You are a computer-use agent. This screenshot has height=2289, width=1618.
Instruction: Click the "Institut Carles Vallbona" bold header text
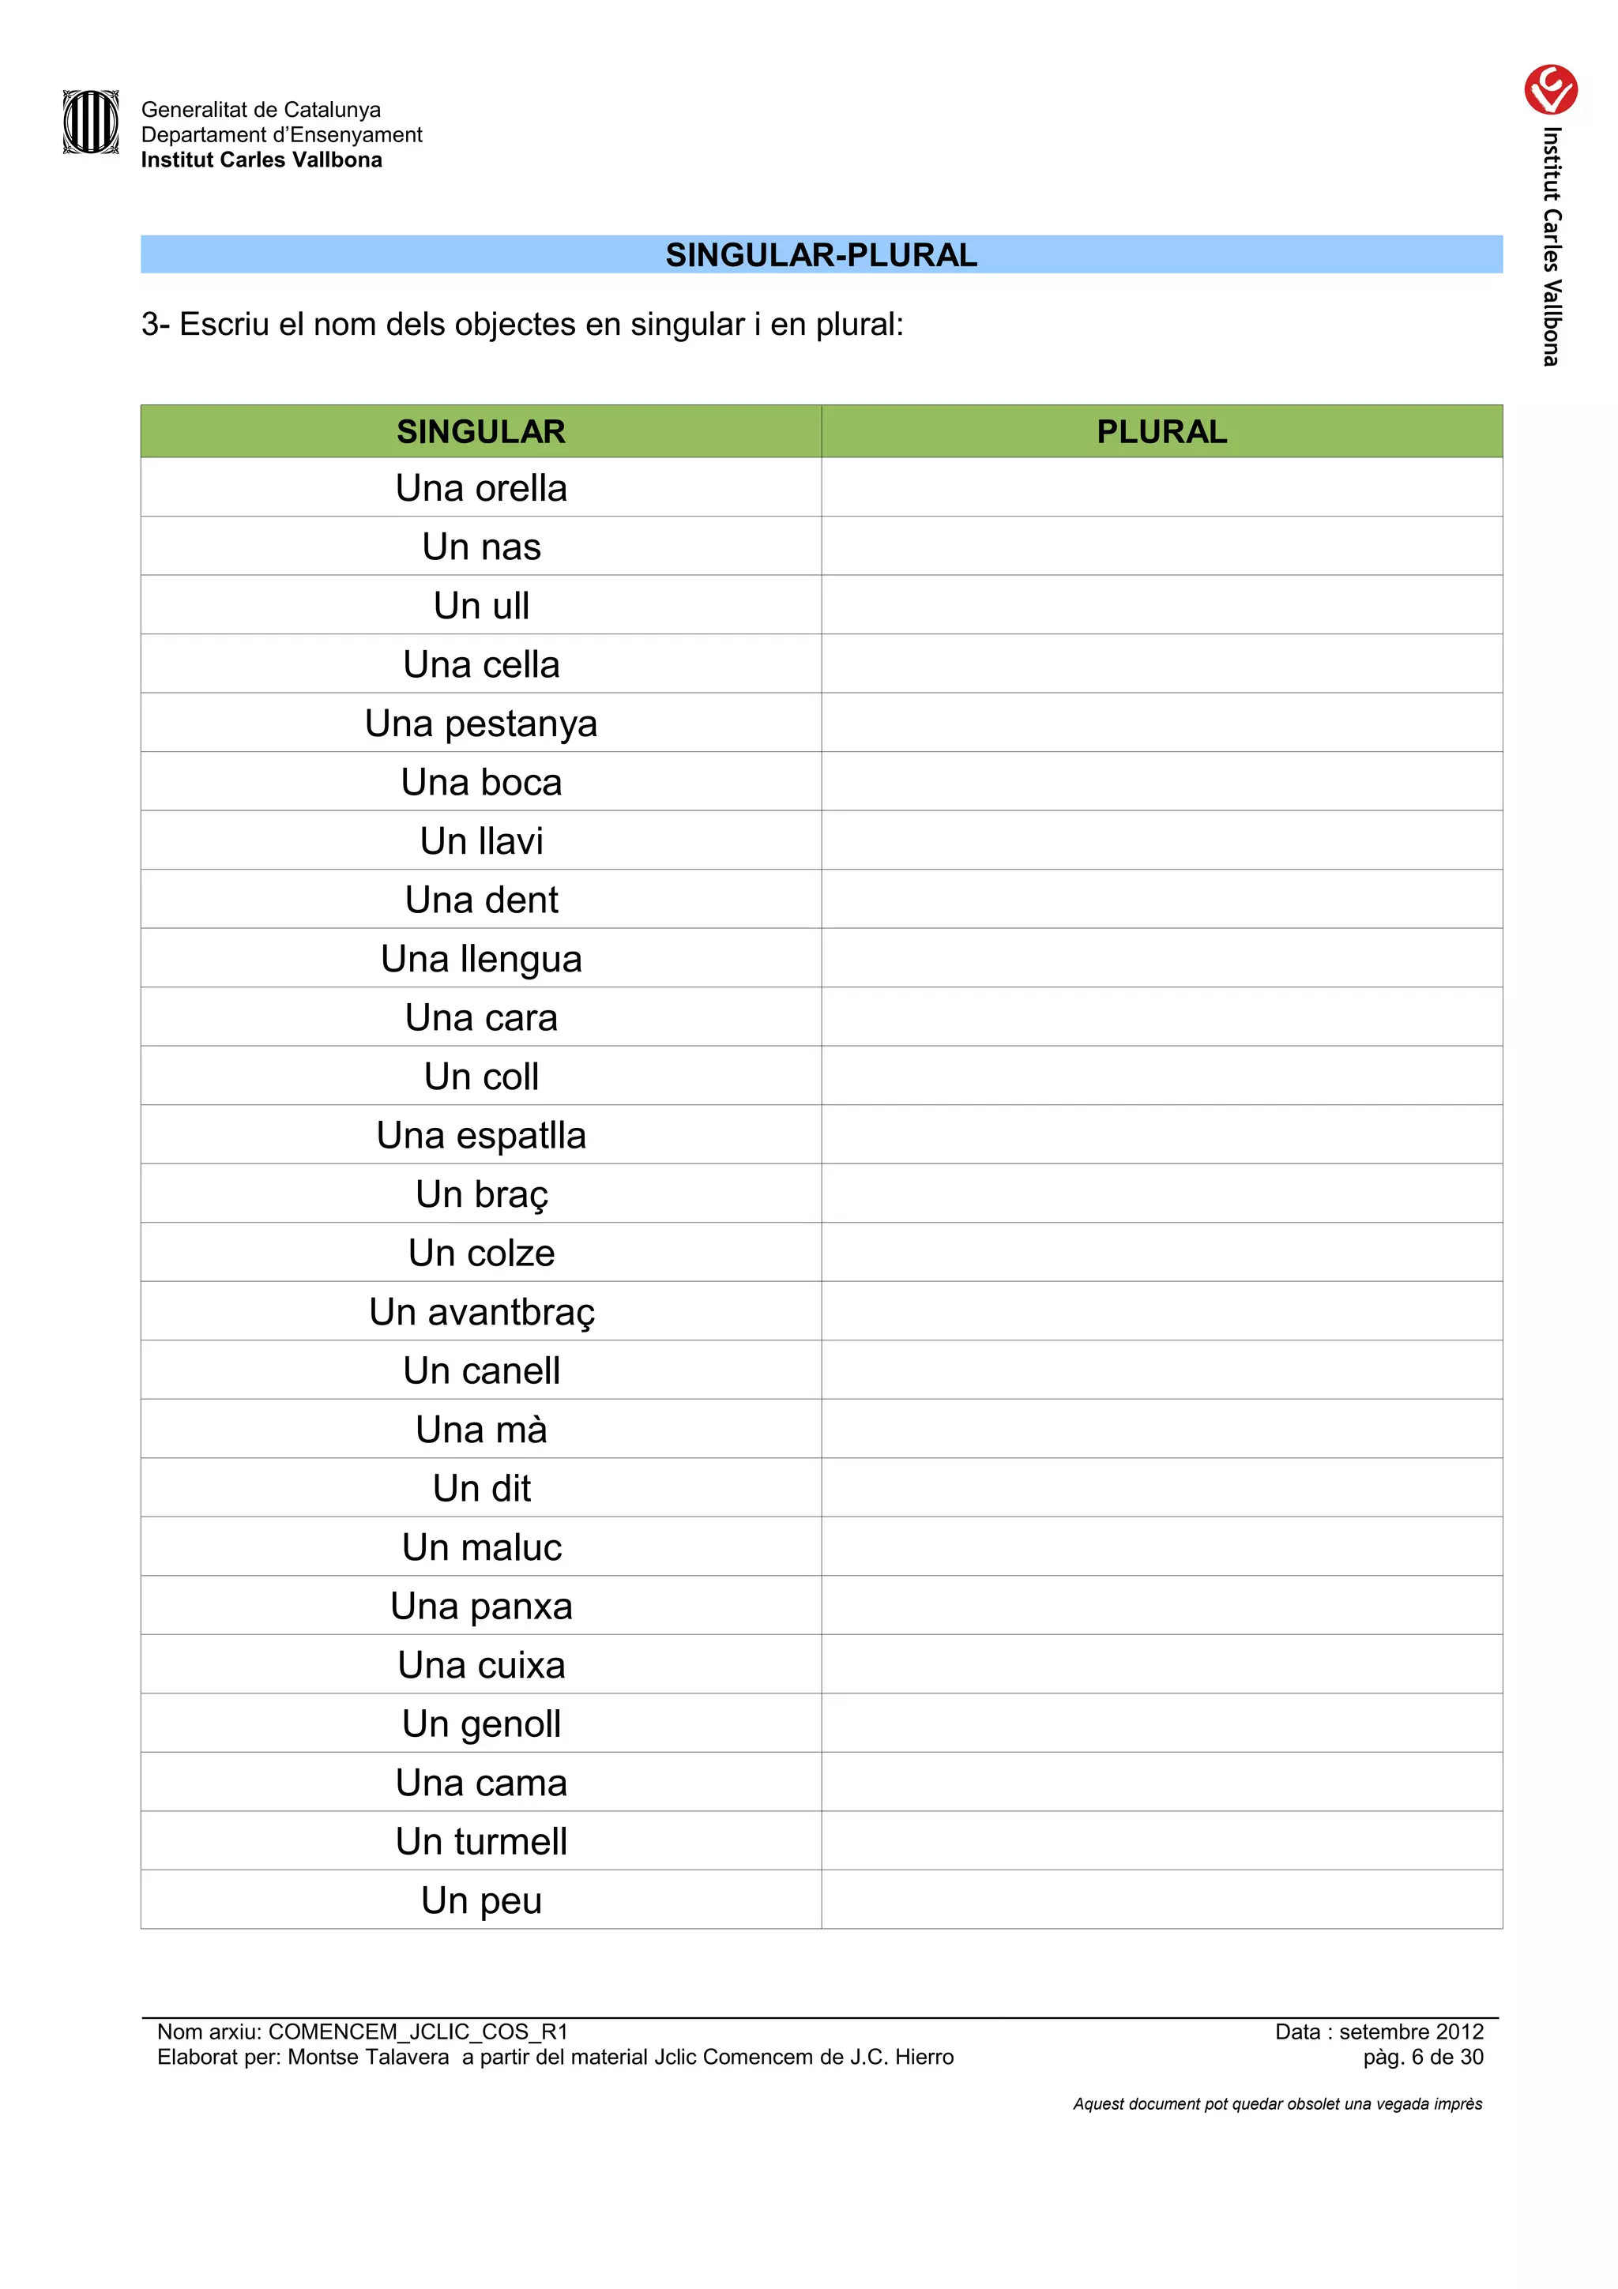point(262,160)
